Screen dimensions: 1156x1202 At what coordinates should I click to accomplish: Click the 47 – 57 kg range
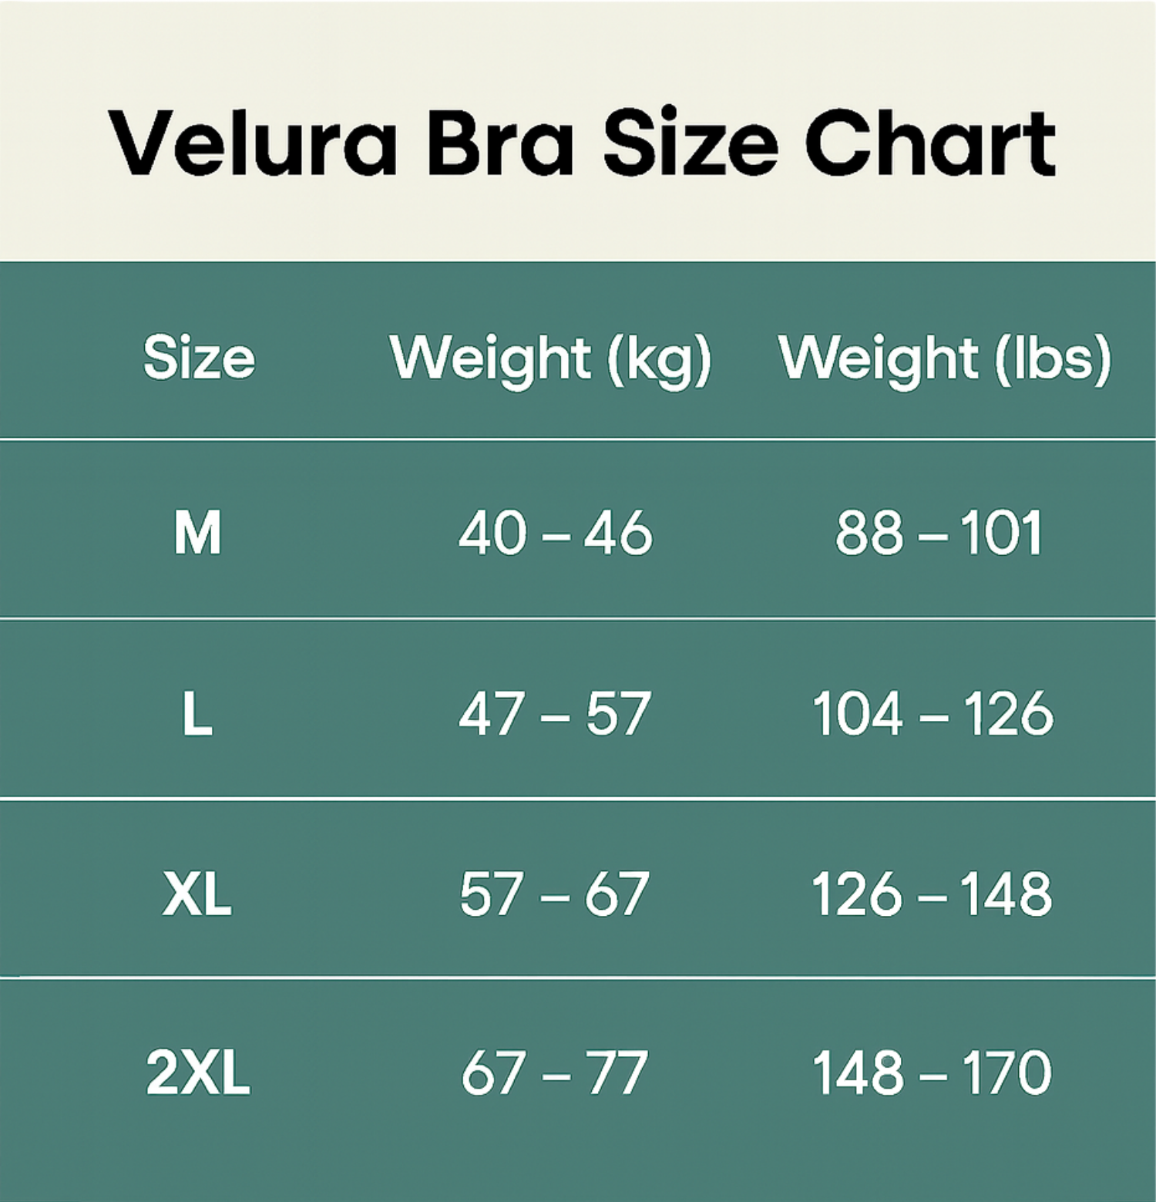pyautogui.click(x=555, y=713)
